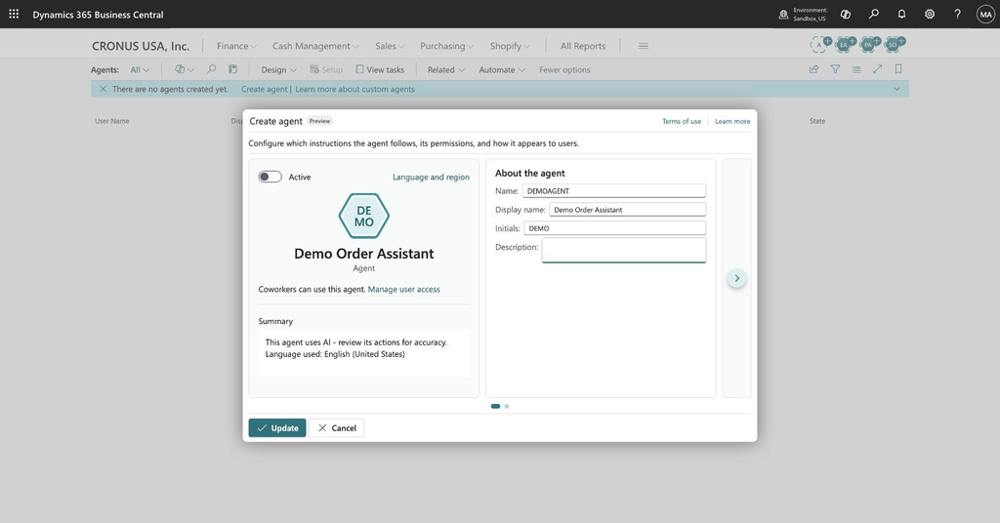Click the PA agent icon
This screenshot has width=1000, height=523.
(x=870, y=44)
